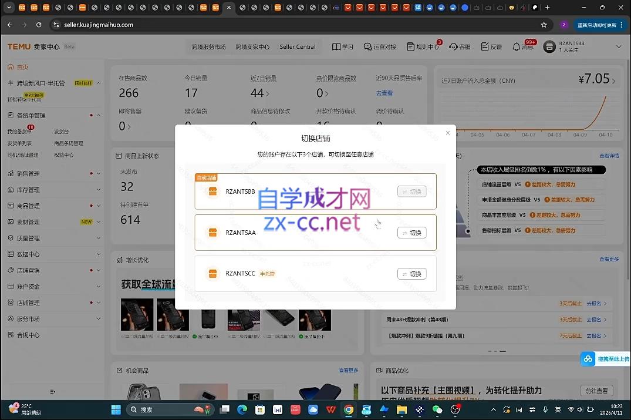Click 查看更多 link in 机会商品 panel
Image resolution: width=631 pixels, height=420 pixels.
point(349,371)
